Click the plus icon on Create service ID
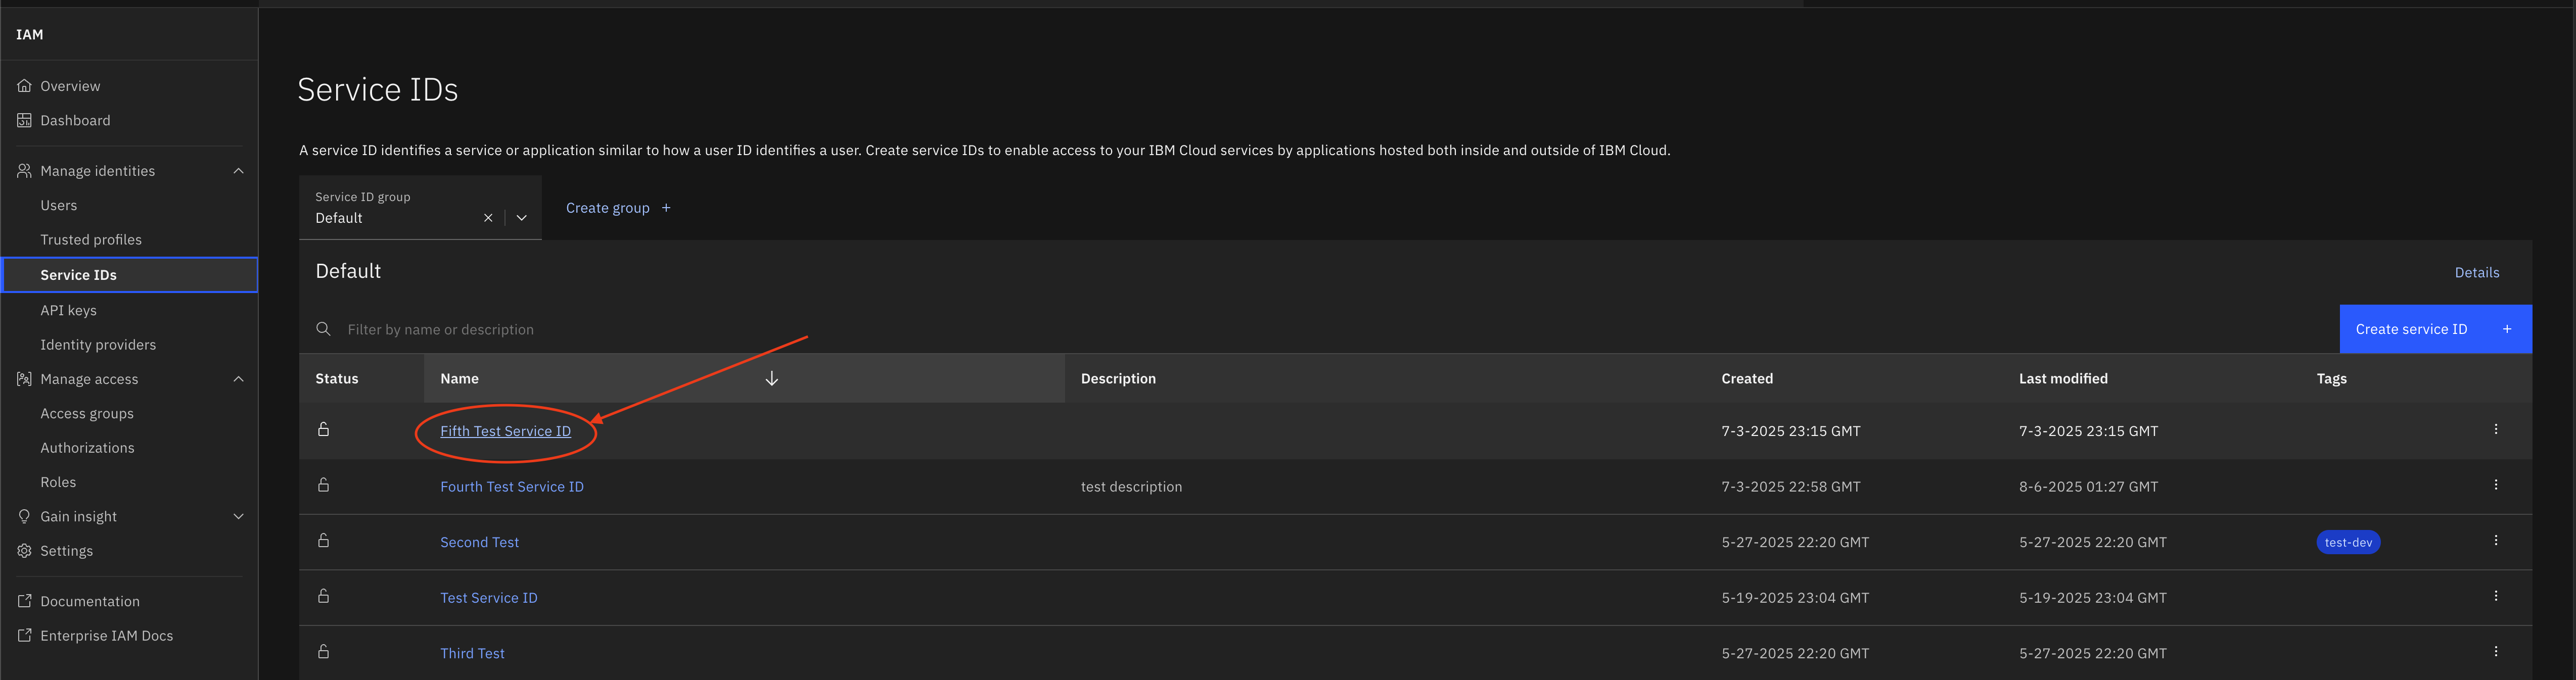2576x680 pixels. click(2506, 329)
